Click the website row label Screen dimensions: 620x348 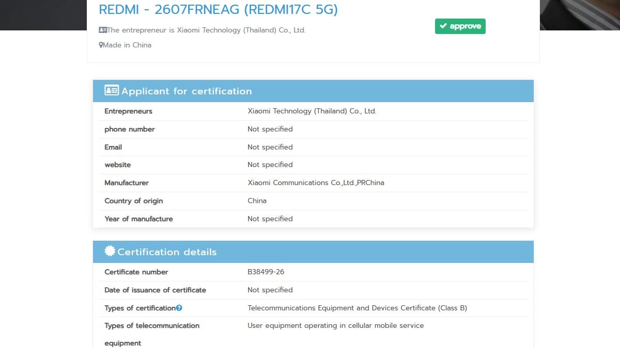(118, 164)
